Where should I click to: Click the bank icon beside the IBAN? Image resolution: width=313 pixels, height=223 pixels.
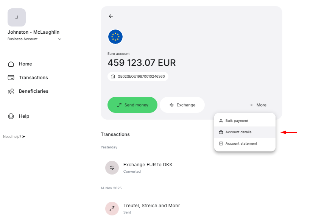click(113, 76)
